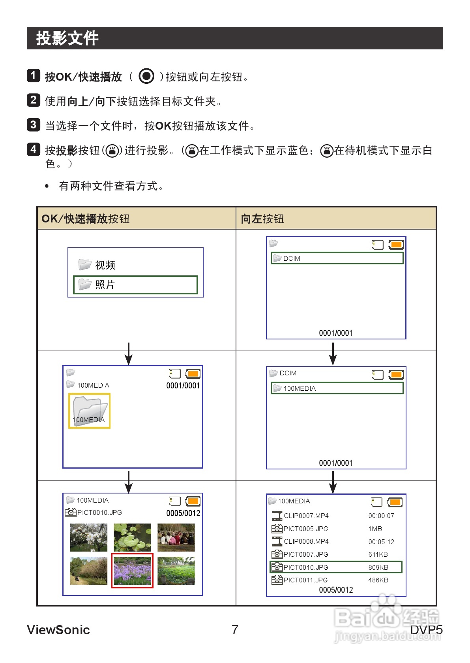
Task: Click the OK/快速播放 round button icon
Action: pyautogui.click(x=146, y=76)
